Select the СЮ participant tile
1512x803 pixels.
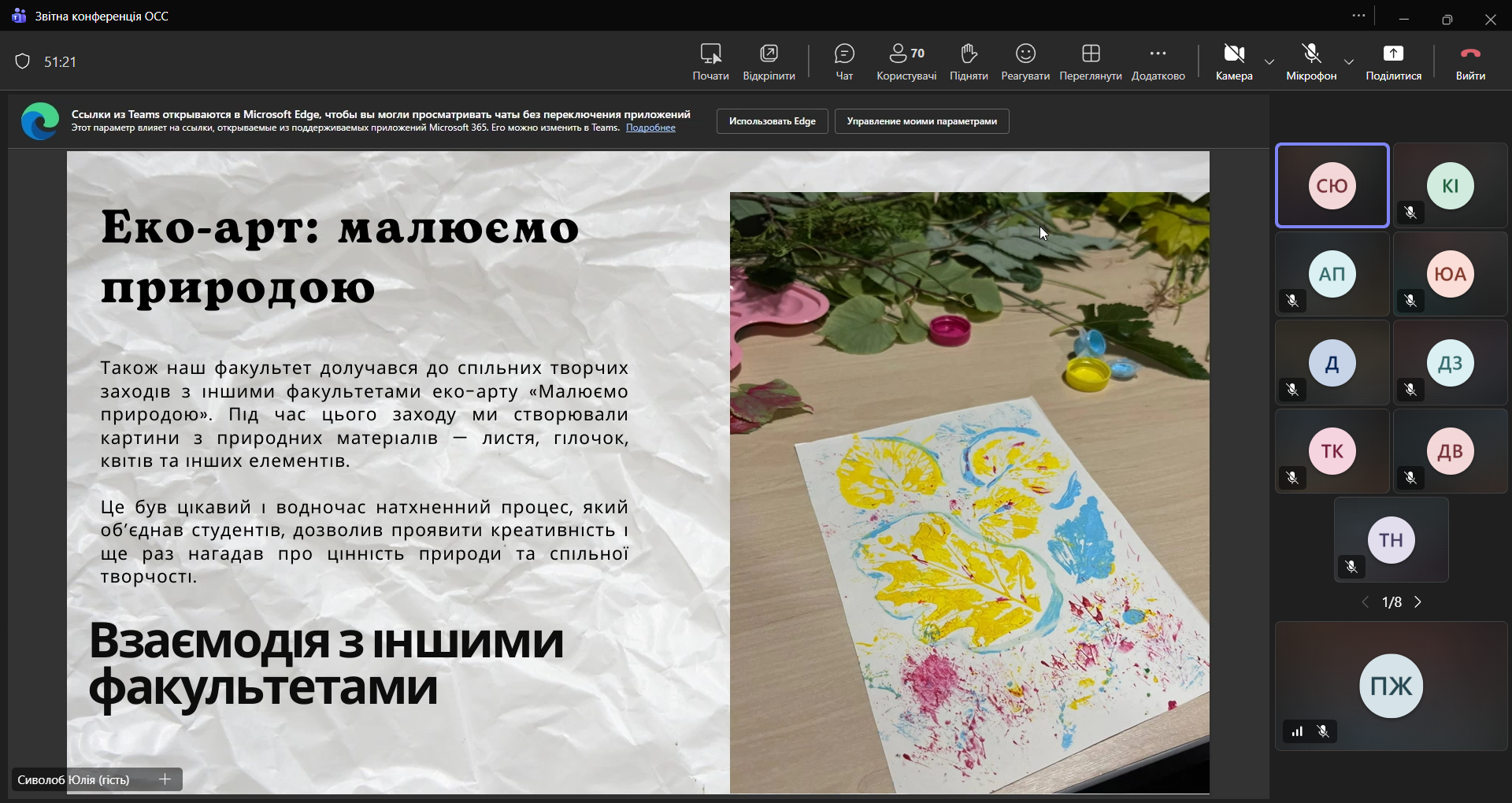pyautogui.click(x=1332, y=187)
